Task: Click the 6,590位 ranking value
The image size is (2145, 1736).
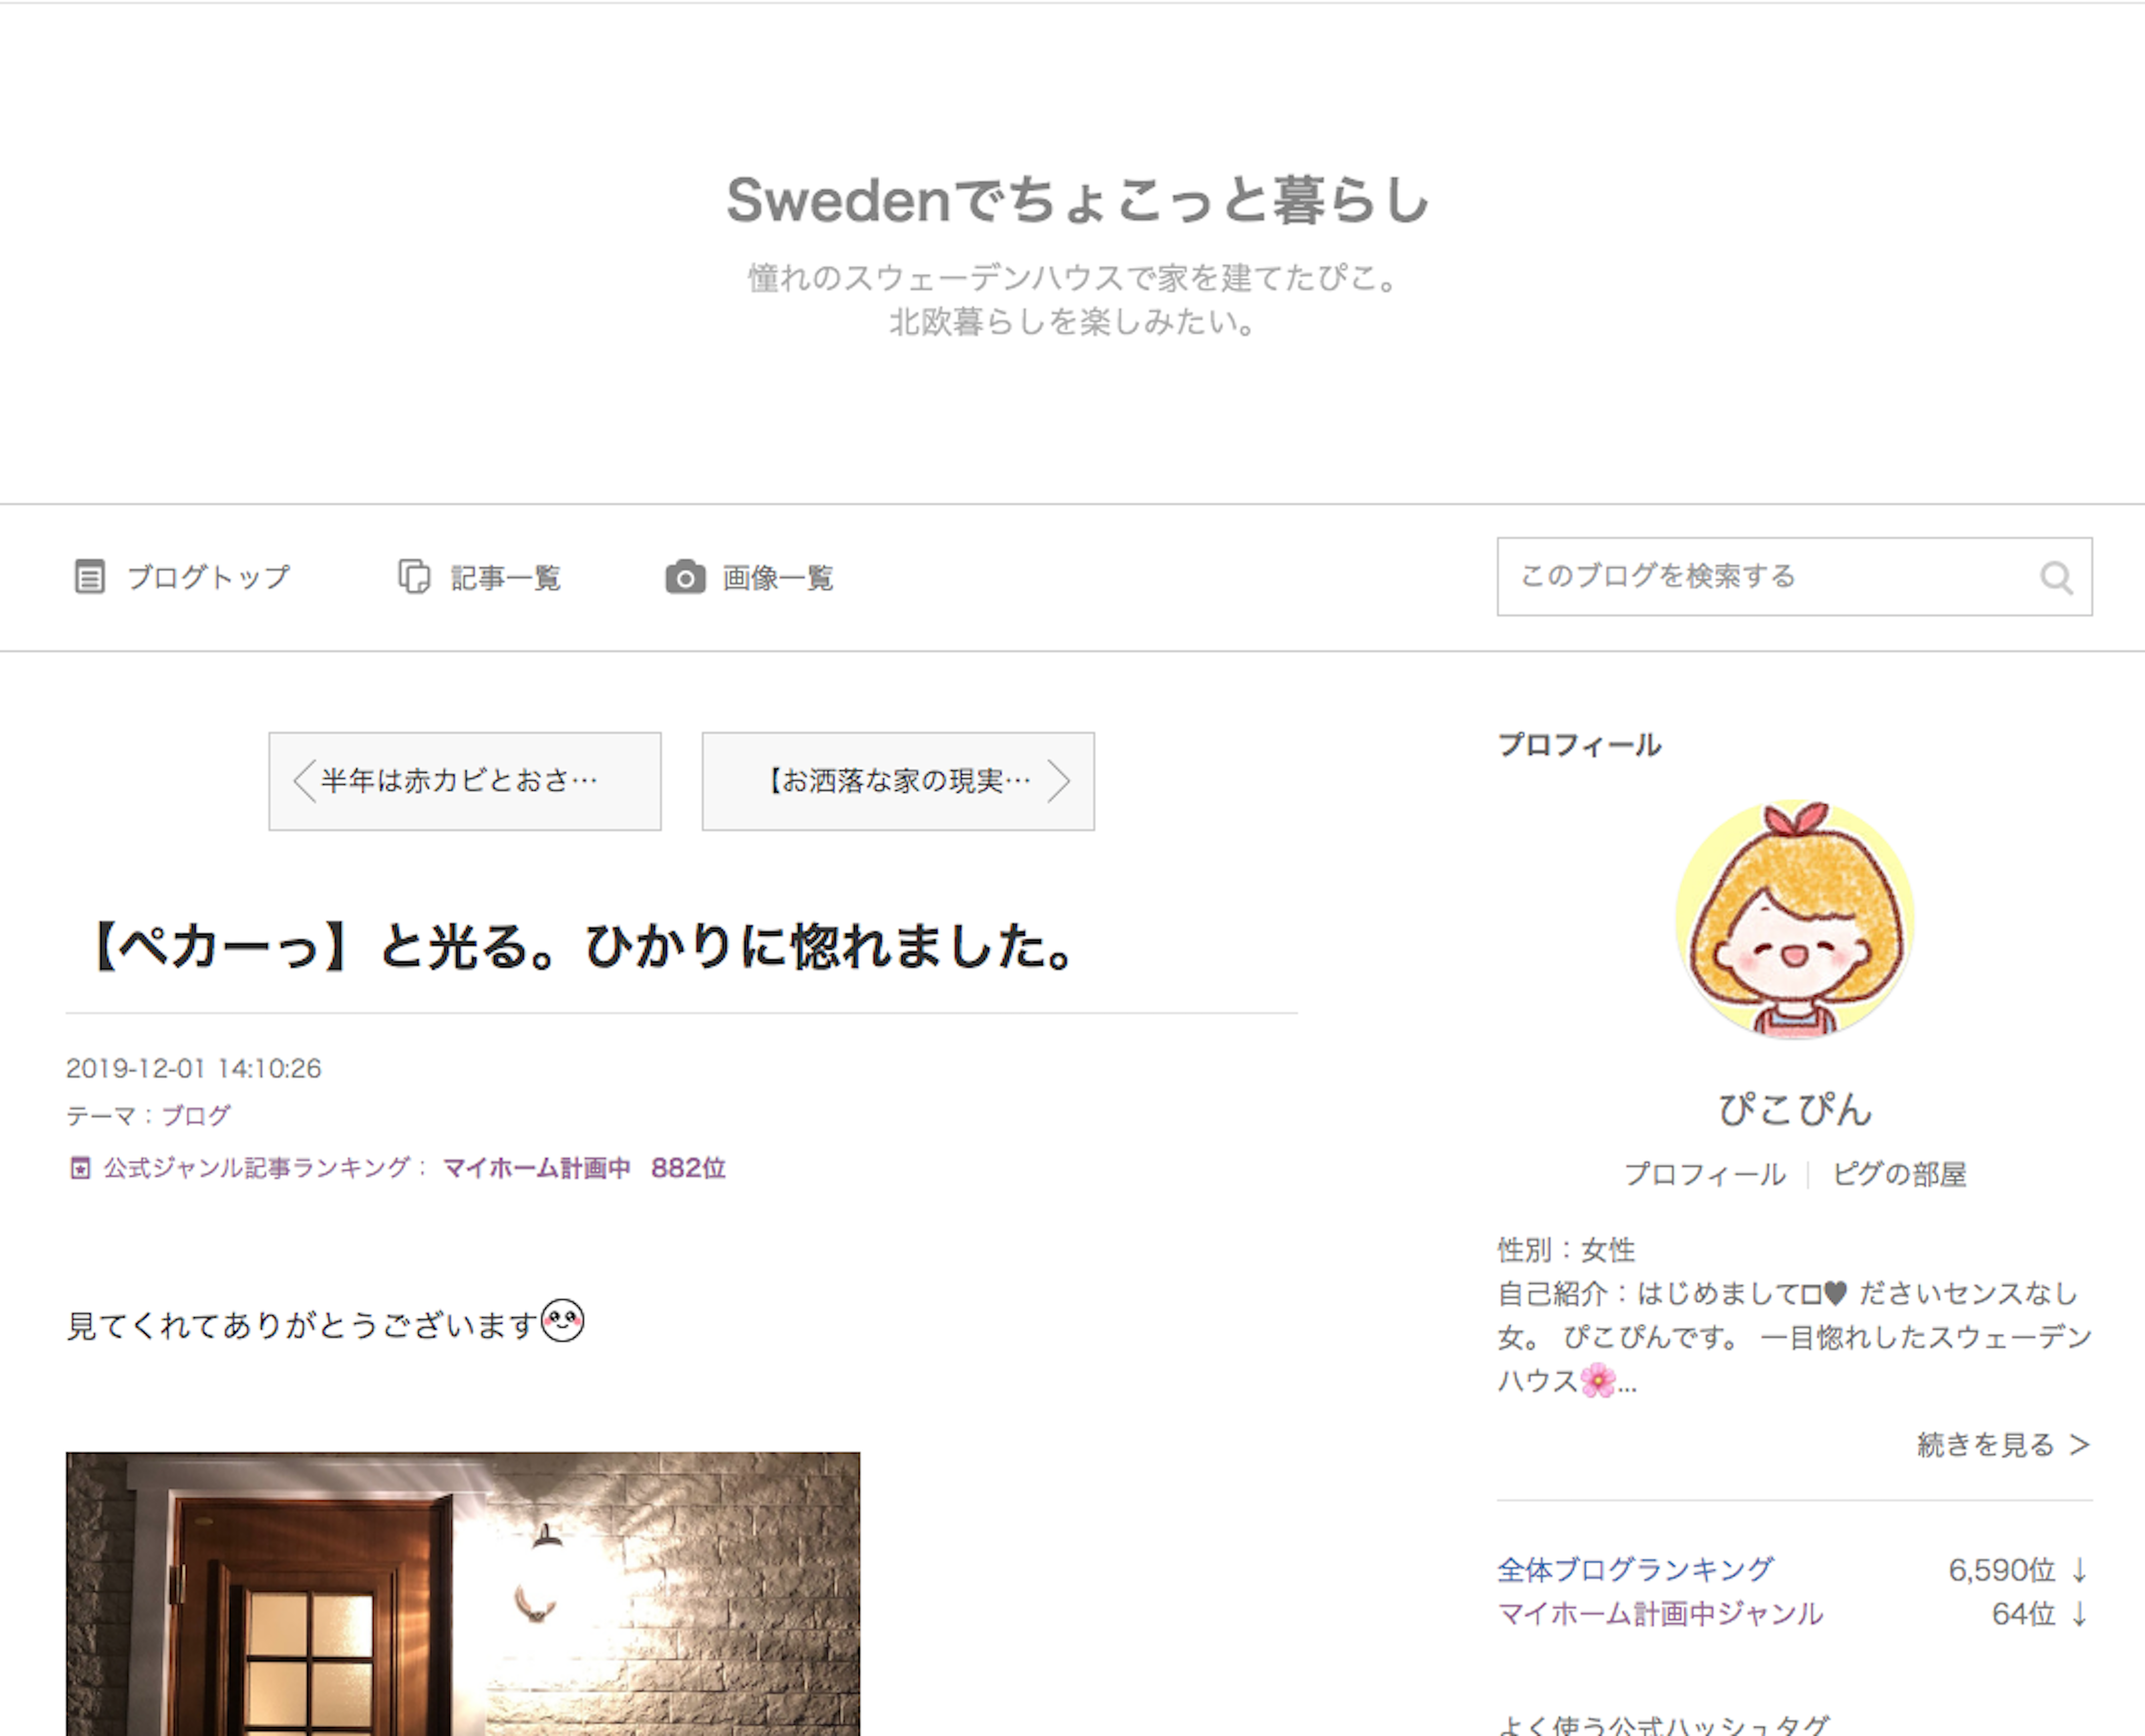Action: [x=2001, y=1570]
